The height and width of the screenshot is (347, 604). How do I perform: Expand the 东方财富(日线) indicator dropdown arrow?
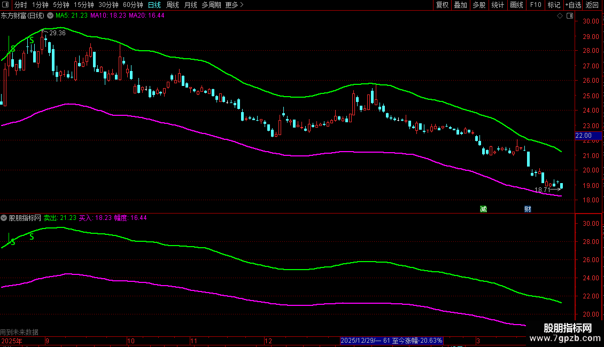(50, 16)
